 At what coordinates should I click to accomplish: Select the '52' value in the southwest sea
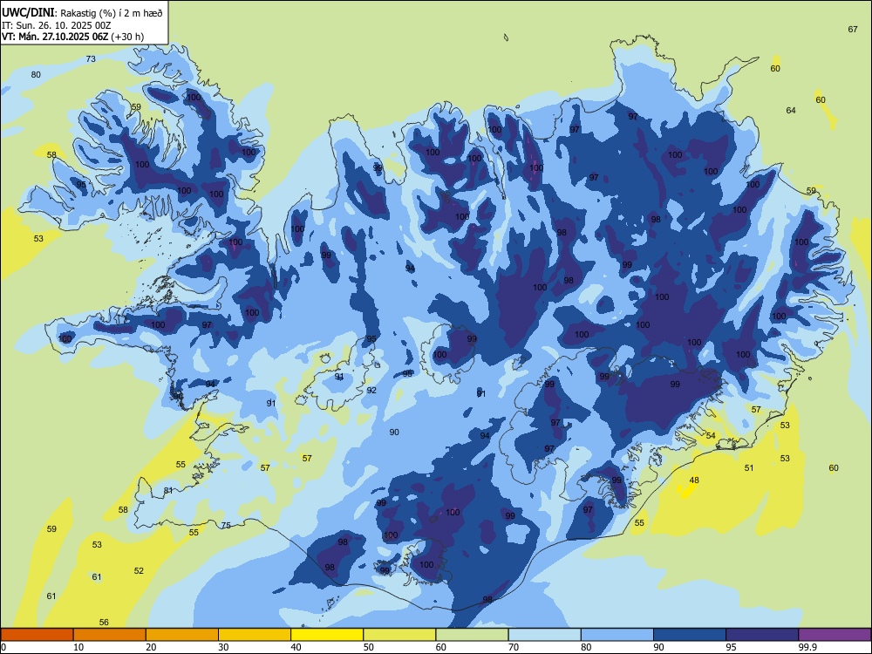tap(139, 570)
